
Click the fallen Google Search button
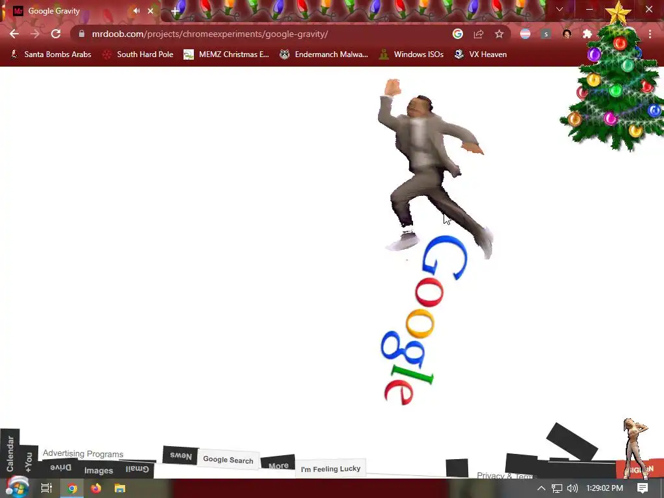(228, 460)
